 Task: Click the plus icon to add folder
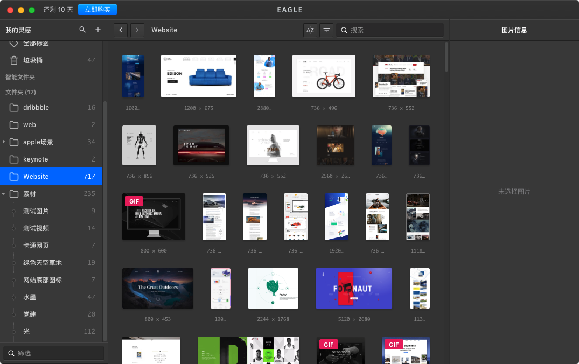pyautogui.click(x=98, y=30)
